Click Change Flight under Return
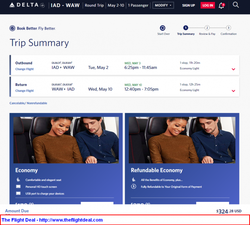250x225 pixels. click(x=24, y=91)
